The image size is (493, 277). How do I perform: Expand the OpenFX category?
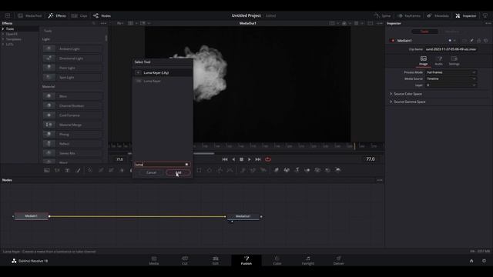click(3, 34)
